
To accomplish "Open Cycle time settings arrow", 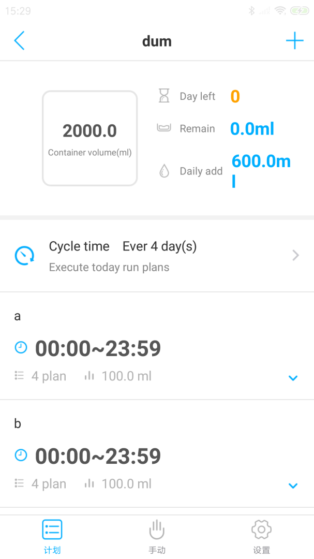I will [x=295, y=255].
